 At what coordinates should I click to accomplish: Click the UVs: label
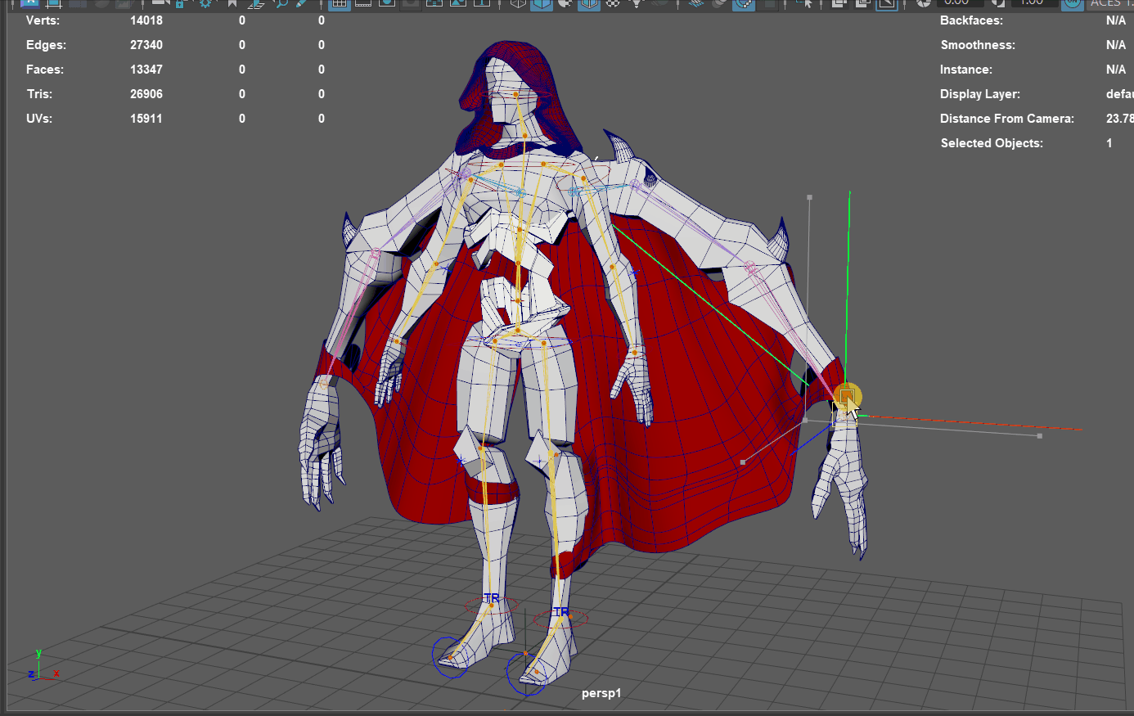click(39, 119)
